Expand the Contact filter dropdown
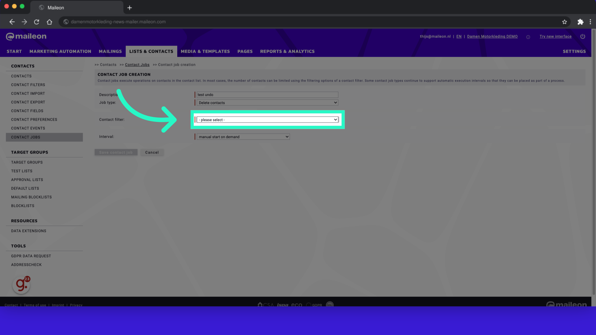 pyautogui.click(x=267, y=119)
